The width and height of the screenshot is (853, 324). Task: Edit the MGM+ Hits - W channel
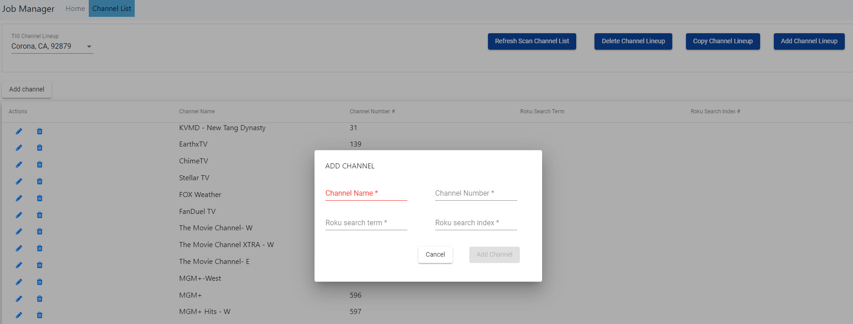tap(19, 315)
